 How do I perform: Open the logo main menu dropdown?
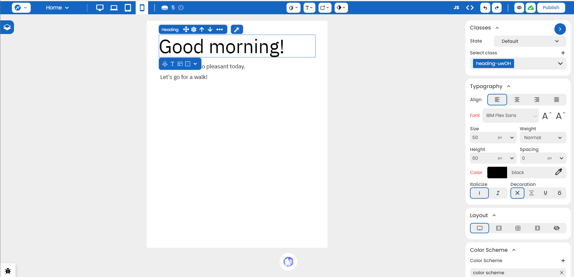(21, 8)
